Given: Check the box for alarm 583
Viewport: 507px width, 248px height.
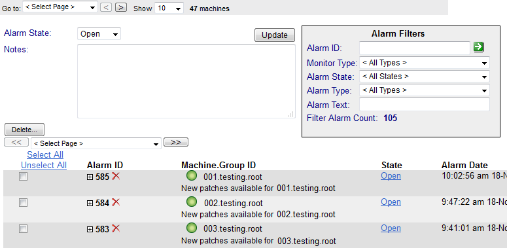Looking at the screenshot, I should tap(23, 229).
